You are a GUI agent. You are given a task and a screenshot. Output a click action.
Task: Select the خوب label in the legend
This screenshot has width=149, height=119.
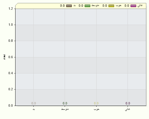point(119,6)
